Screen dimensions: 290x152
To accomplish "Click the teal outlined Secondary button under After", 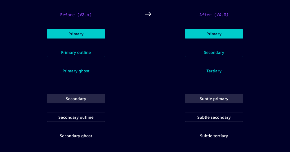I will [214, 52].
